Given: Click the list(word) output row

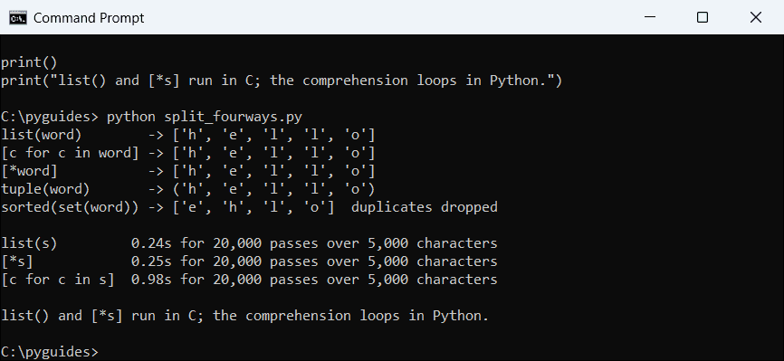Looking at the screenshot, I should pos(188,136).
